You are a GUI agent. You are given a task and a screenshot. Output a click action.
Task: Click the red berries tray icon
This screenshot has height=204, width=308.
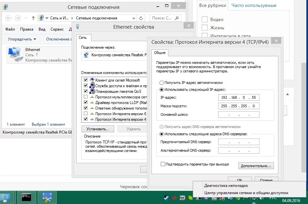[174, 198]
